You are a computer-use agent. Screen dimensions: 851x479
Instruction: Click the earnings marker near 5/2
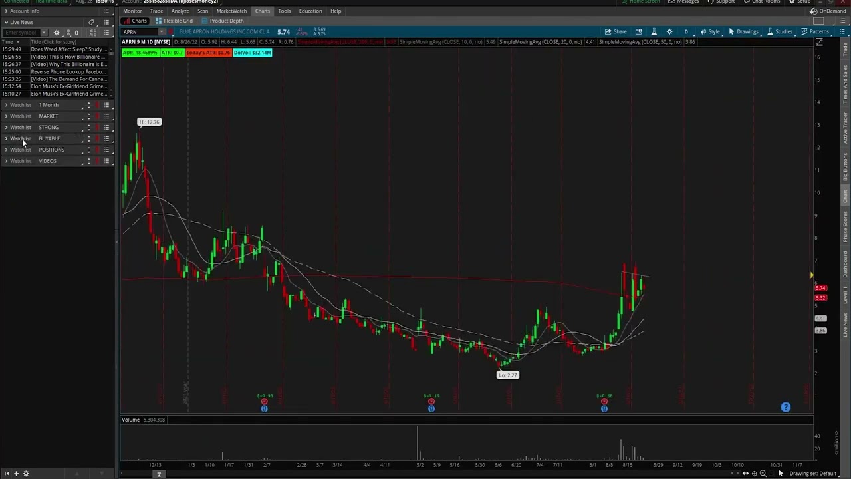[431, 402]
